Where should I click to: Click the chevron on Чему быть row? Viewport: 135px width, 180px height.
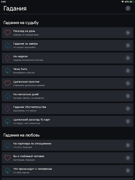128,71
